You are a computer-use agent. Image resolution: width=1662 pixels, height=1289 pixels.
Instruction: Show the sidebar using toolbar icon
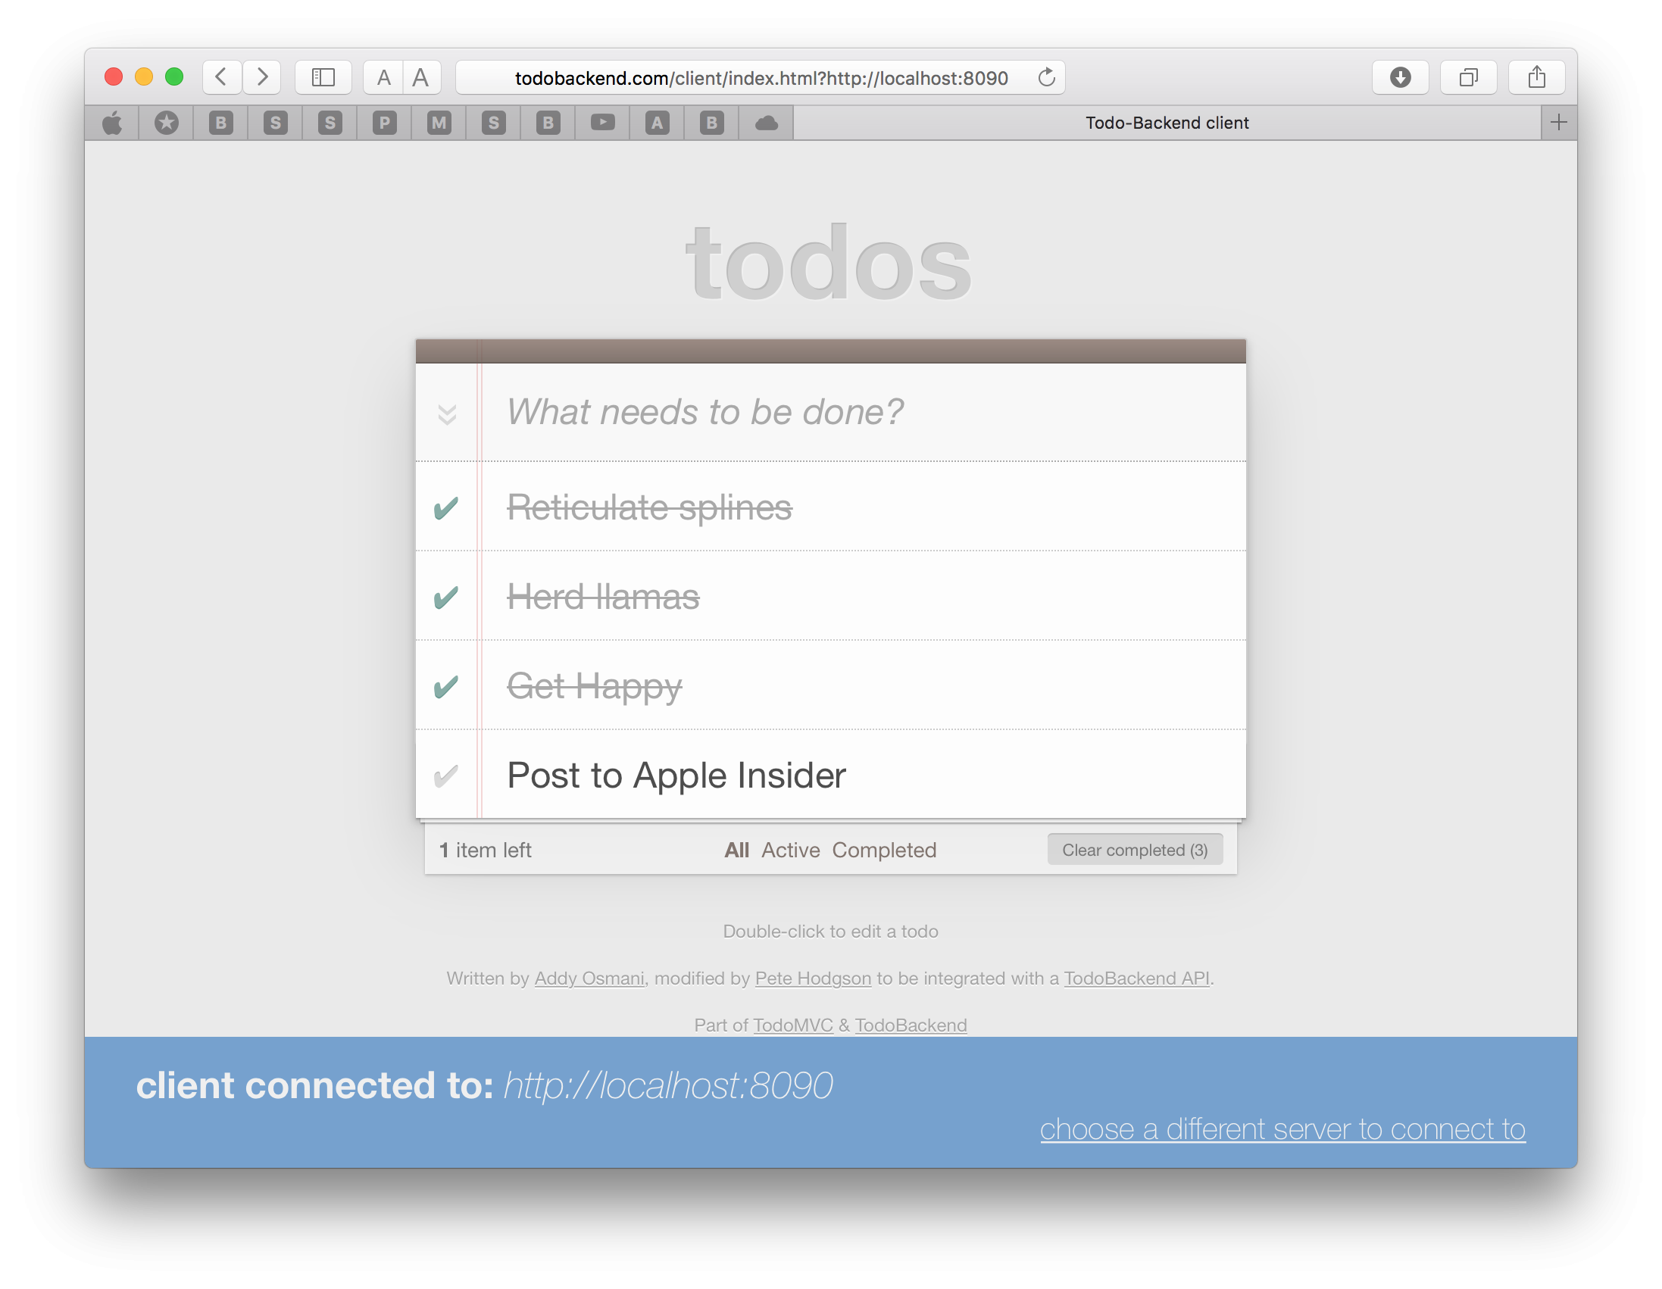click(323, 77)
